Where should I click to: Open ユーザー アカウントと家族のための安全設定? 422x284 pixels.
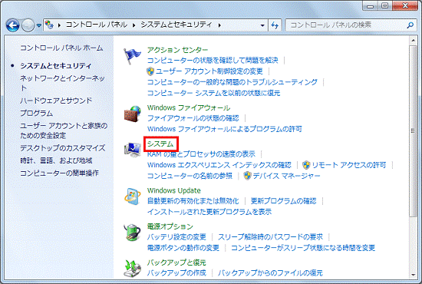64,130
